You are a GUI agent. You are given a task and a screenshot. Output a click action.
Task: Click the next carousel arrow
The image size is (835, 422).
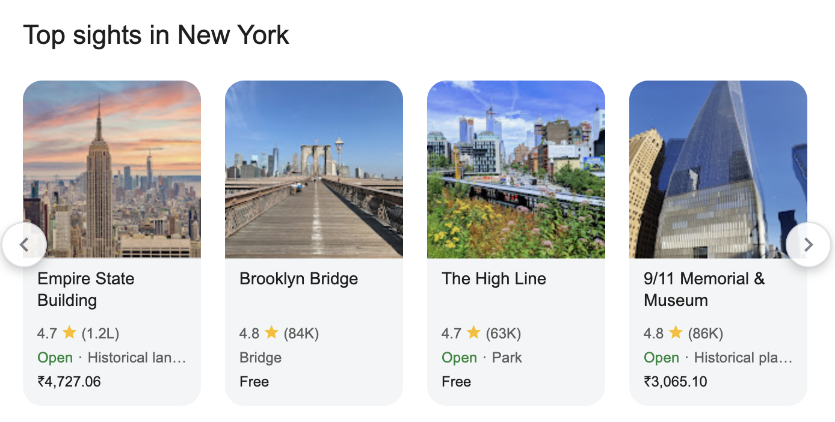(808, 245)
